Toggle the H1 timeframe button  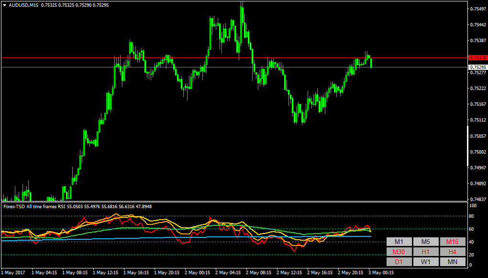(x=426, y=252)
